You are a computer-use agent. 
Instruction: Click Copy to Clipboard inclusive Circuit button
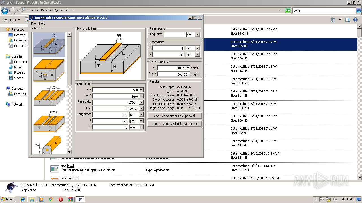(174, 124)
